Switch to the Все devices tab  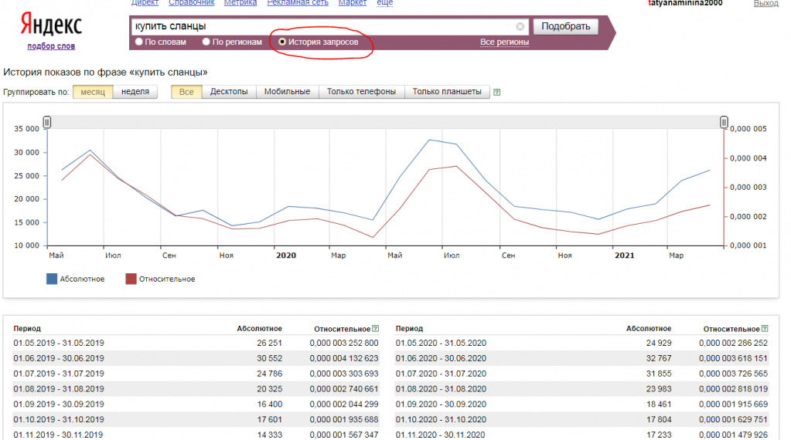(x=186, y=92)
